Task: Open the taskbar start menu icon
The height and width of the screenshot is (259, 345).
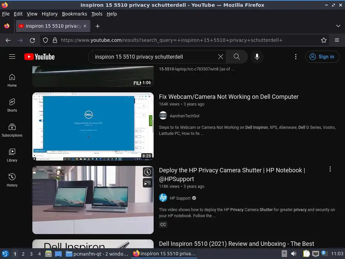Action: (5, 254)
